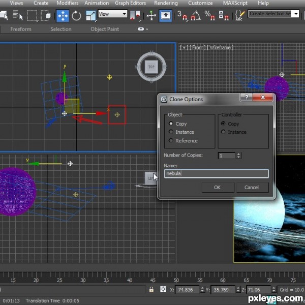Open the Edit Named Selection Sets icon
Viewport: 305px width, 305px height.
click(x=240, y=15)
